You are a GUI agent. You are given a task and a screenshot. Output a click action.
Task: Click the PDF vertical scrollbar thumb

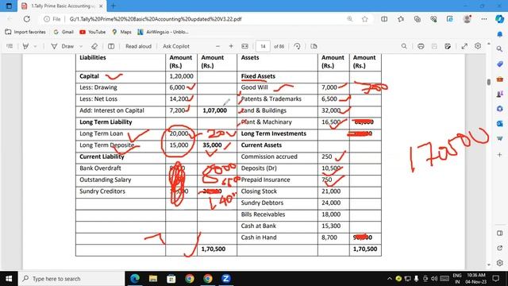pyautogui.click(x=489, y=82)
